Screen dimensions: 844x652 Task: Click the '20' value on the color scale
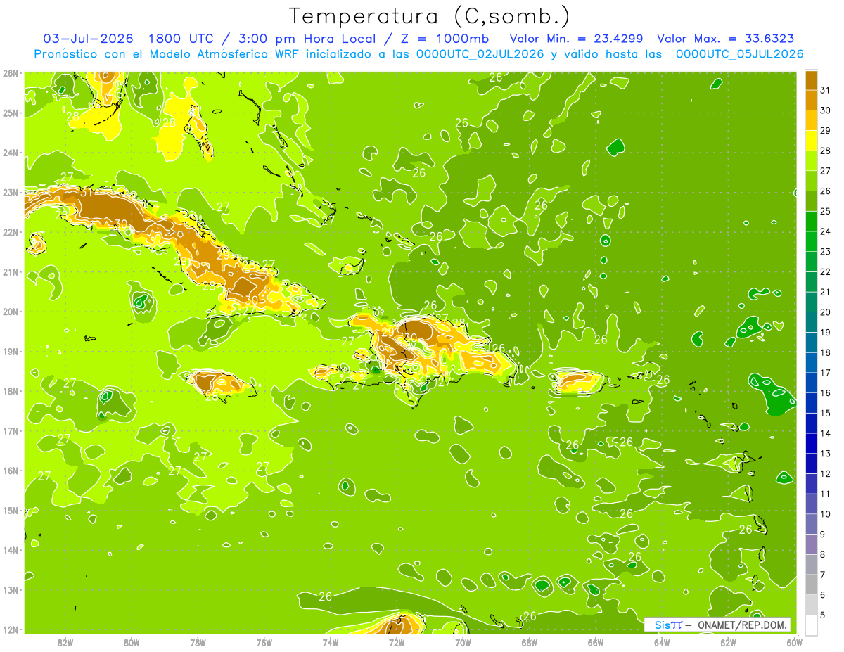pyautogui.click(x=826, y=312)
